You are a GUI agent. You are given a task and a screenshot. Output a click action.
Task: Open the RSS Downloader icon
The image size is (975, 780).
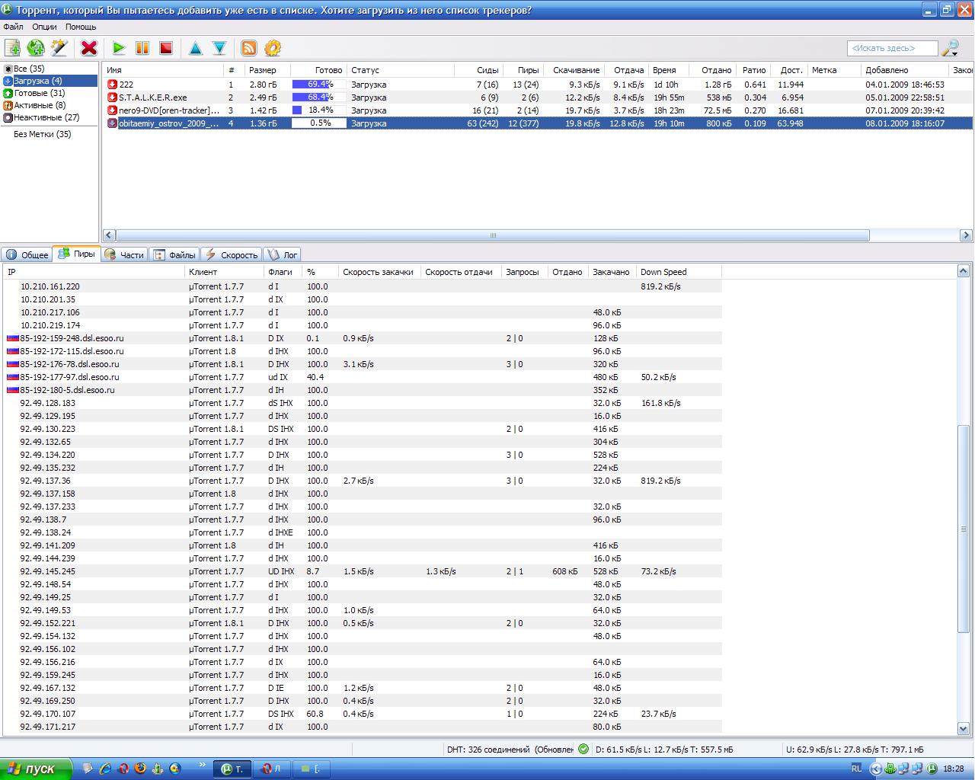point(249,48)
